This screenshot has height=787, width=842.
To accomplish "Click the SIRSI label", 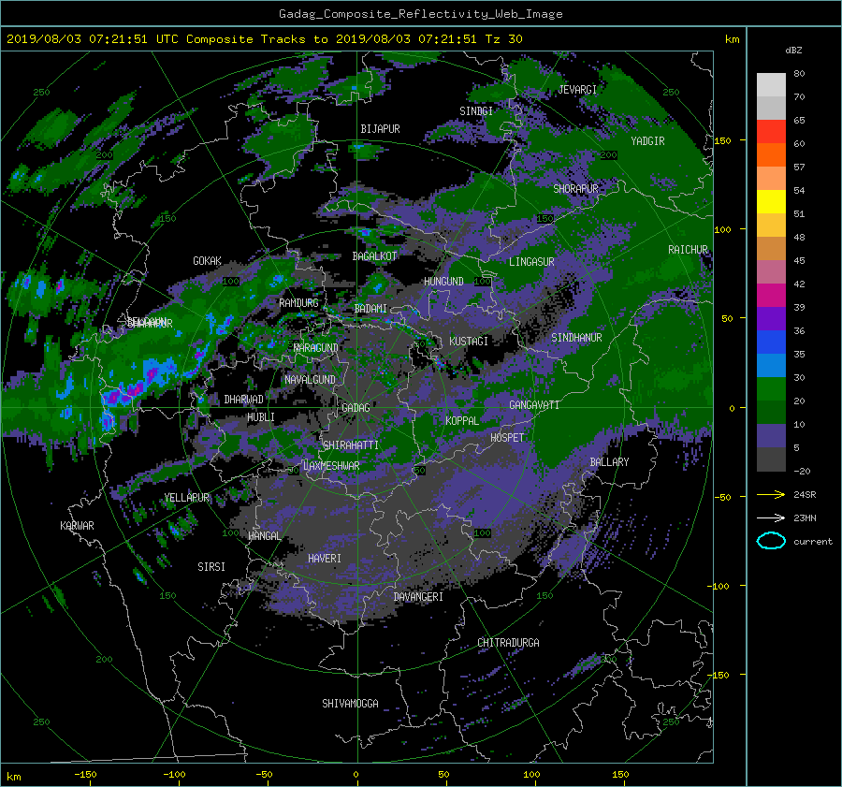I will coord(211,567).
